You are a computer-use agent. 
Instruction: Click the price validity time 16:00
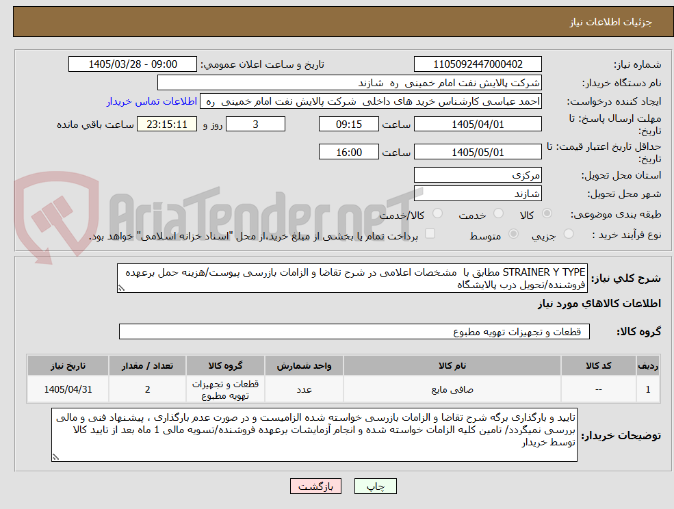(x=348, y=152)
